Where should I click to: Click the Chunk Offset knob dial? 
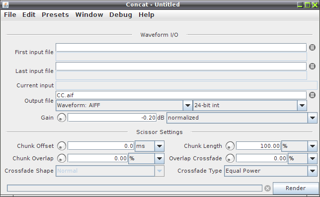(62, 146)
